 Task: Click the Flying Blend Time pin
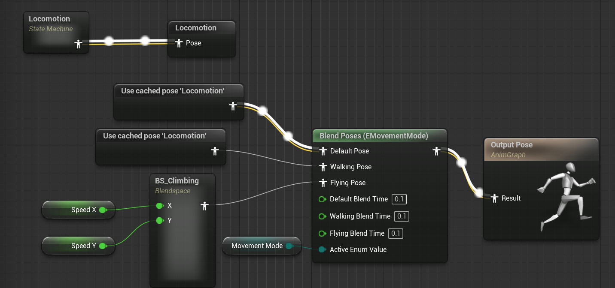pyautogui.click(x=322, y=234)
